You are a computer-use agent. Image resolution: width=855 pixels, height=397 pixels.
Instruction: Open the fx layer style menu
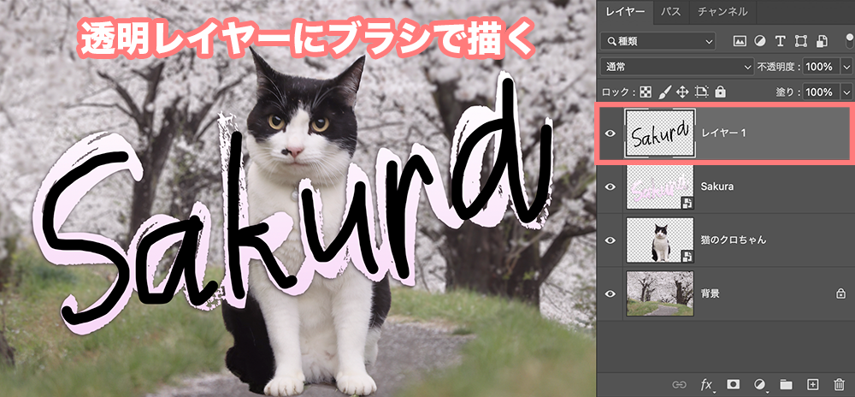[707, 384]
